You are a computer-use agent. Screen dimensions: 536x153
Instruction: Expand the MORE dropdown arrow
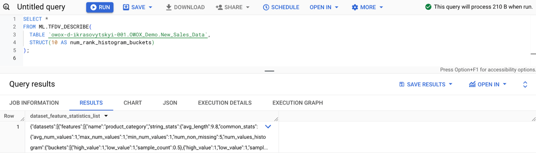pos(381,7)
